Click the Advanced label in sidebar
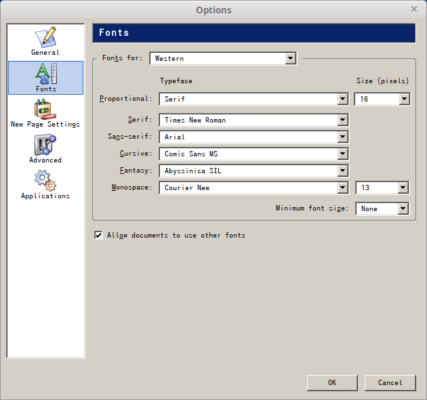Viewport: 427px width, 400px height. 45,160
